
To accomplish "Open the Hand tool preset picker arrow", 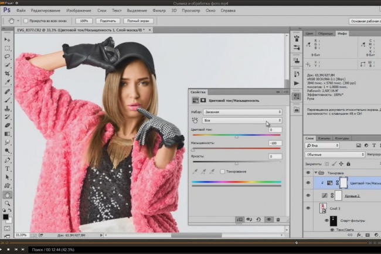I will point(18,21).
